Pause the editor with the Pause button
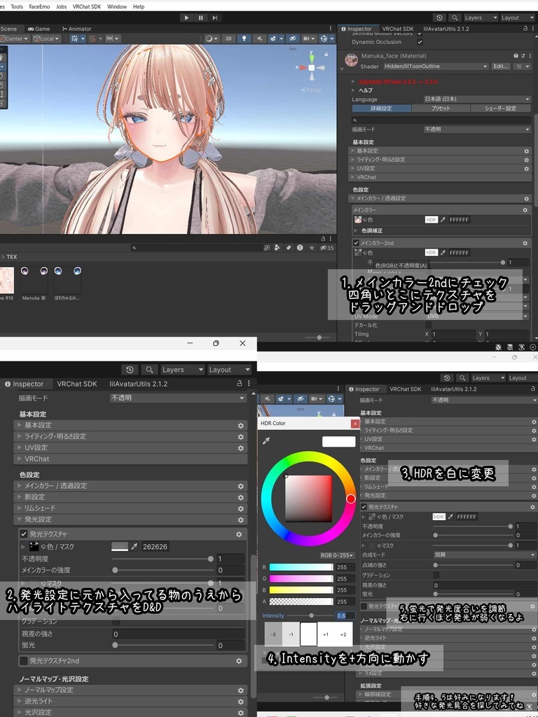This screenshot has width=538, height=717. tap(200, 18)
